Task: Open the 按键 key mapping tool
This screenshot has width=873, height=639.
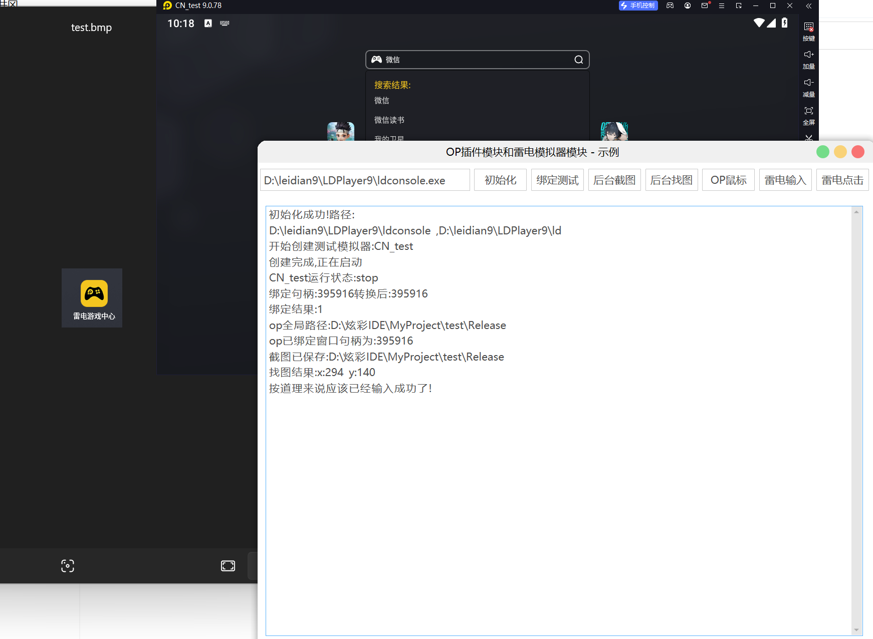Action: [x=808, y=31]
